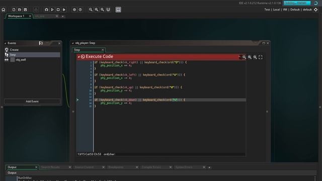Close the Workspace 1 tab

pyautogui.click(x=30, y=16)
